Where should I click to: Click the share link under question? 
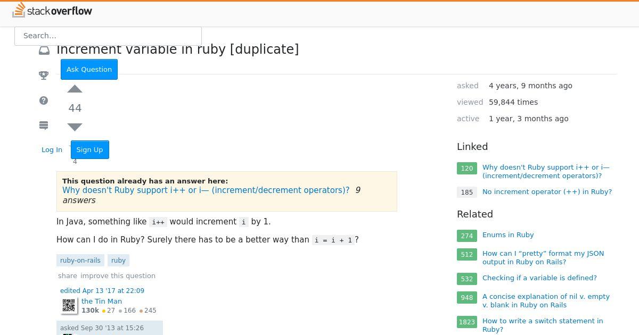[x=68, y=275]
